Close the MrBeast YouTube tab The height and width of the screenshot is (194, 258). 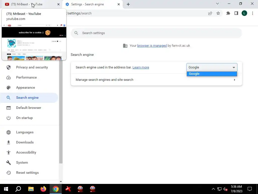[x=58, y=4]
